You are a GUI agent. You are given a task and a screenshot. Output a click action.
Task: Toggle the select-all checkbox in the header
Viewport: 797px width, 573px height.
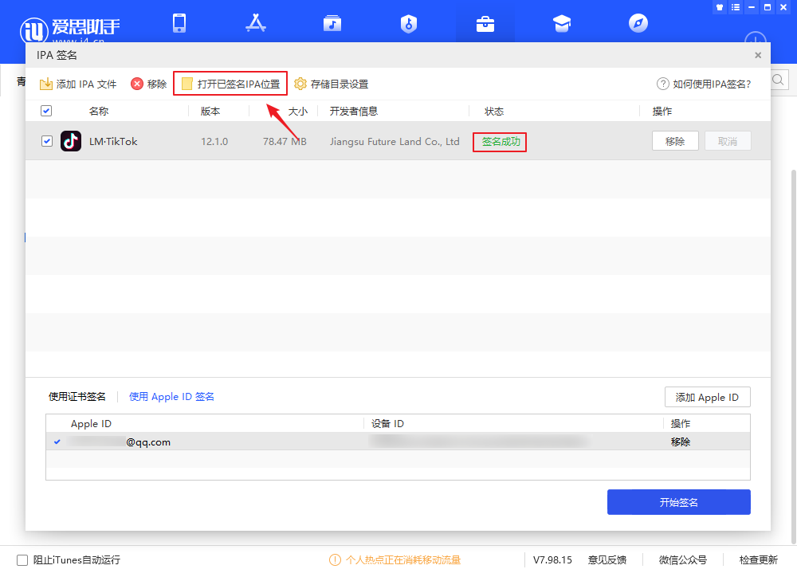[x=46, y=111]
